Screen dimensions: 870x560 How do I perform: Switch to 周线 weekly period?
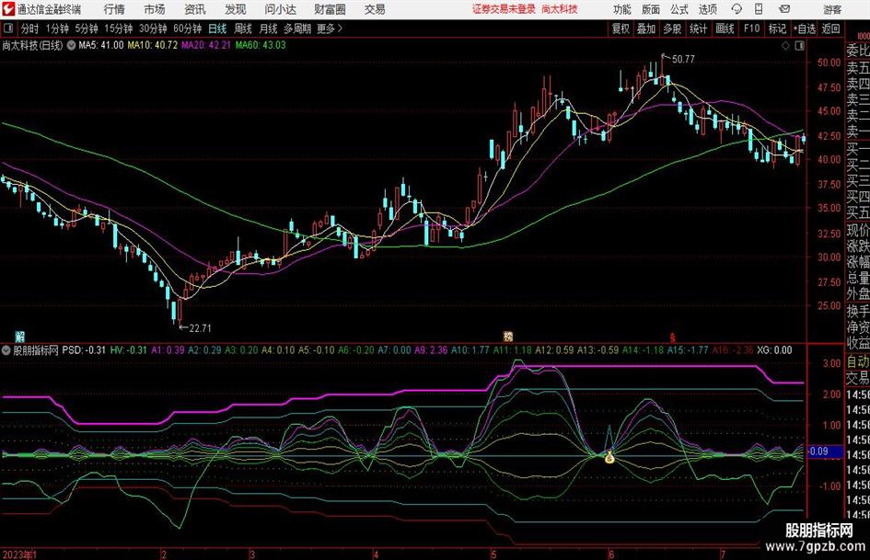pos(243,29)
